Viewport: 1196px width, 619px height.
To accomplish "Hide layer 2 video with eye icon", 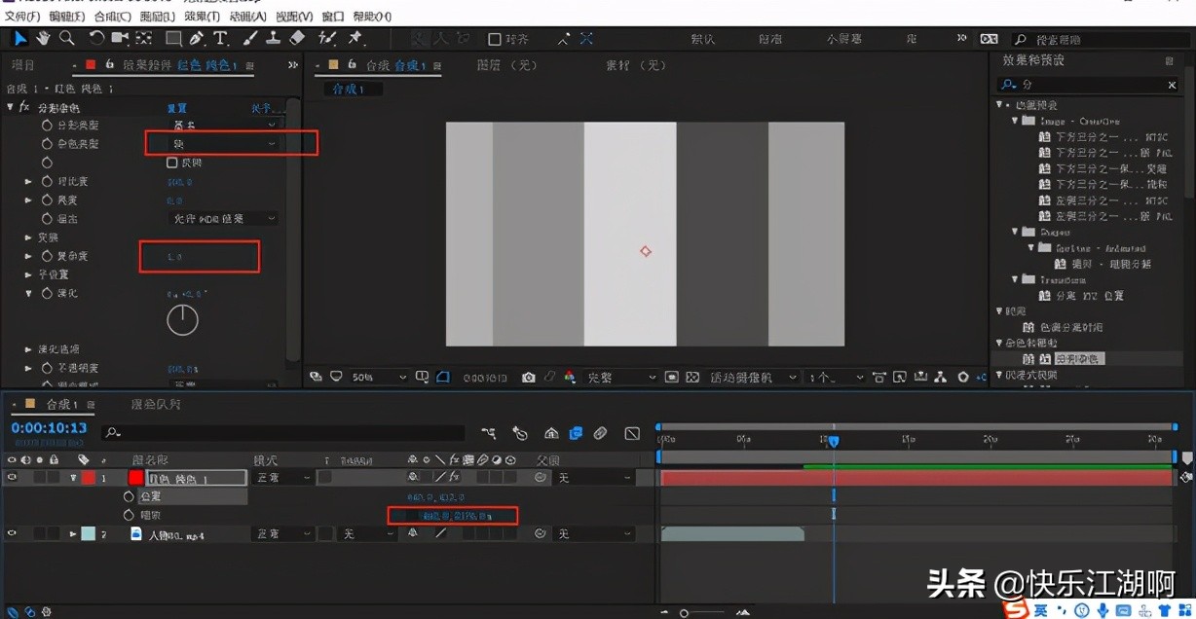I will click(x=13, y=533).
